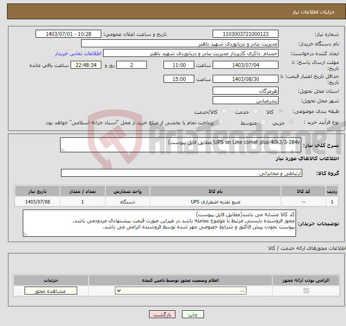Select the متوسط purchase type radio
Image resolution: width=346 pixels, height=326 pixels.
(x=263, y=122)
